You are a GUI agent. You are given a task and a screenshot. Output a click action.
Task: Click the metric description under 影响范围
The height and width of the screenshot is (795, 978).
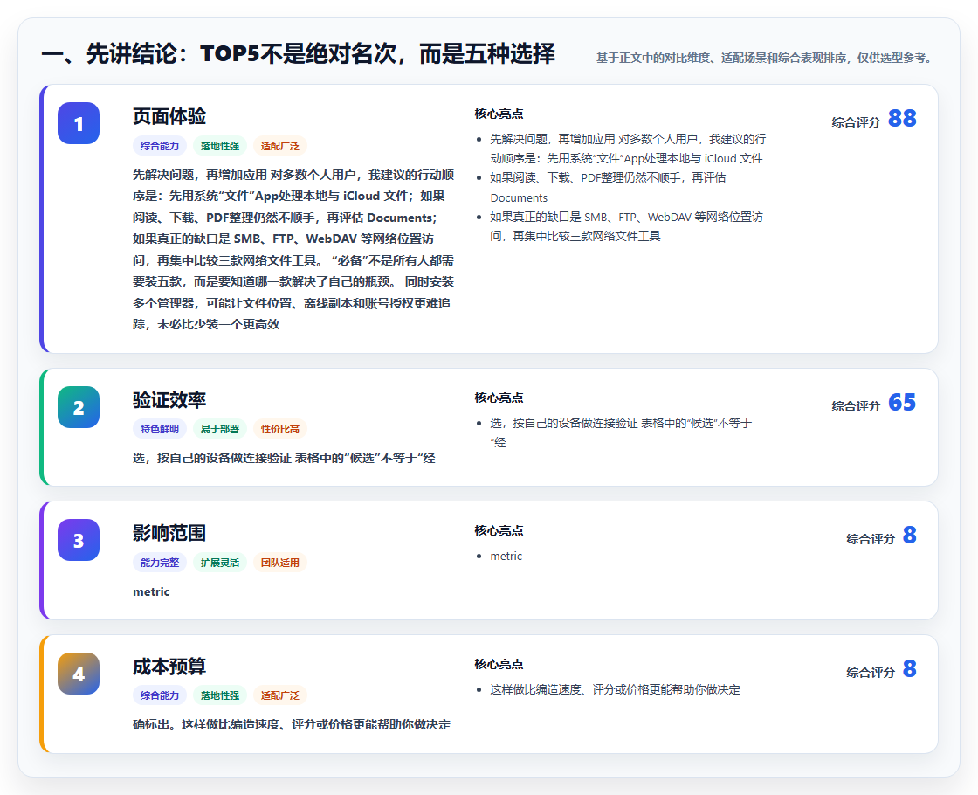(151, 591)
